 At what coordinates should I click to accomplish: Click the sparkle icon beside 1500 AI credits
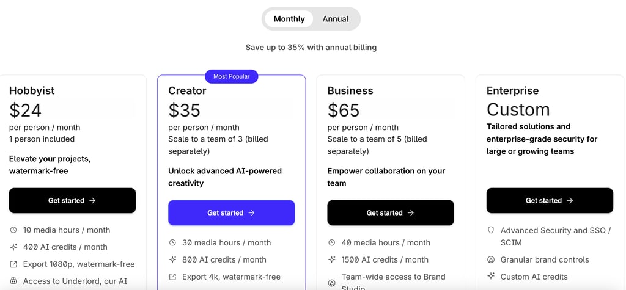click(331, 259)
